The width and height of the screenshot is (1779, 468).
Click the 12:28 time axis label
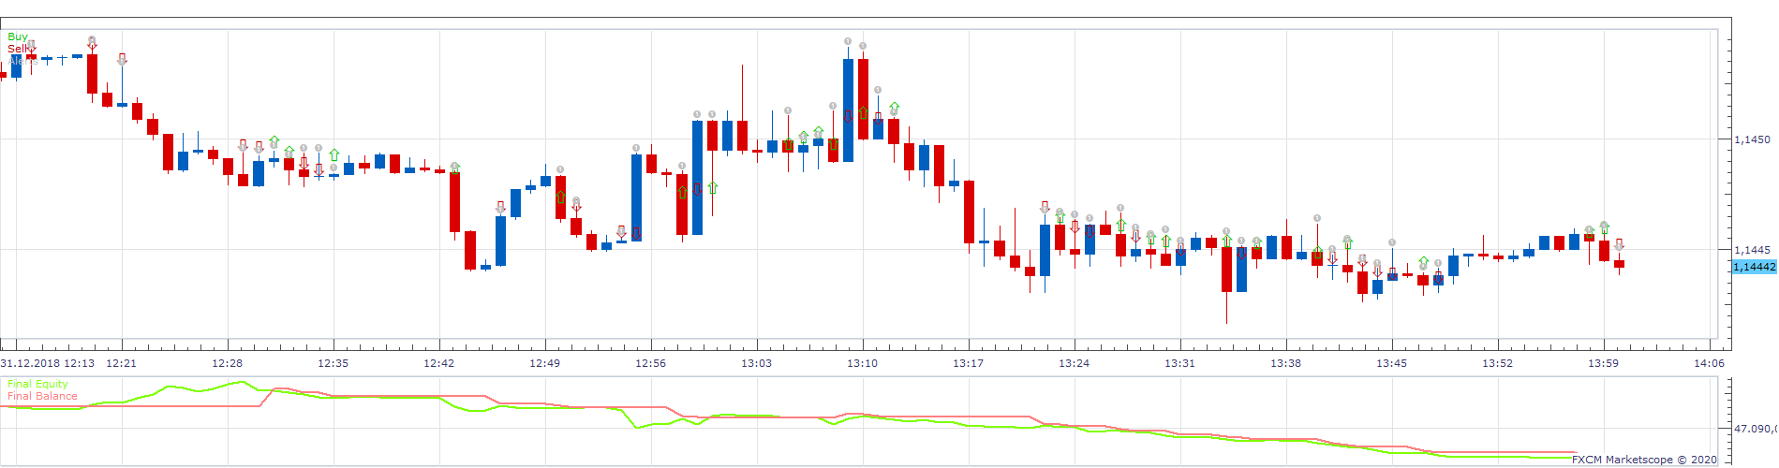pyautogui.click(x=227, y=363)
